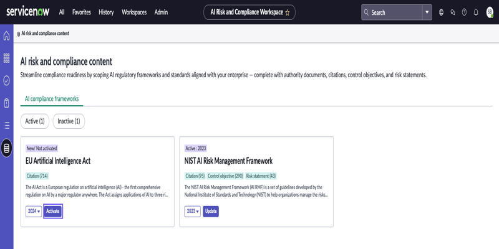Open the user profile avatar
This screenshot has height=249, width=499.
[490, 12]
